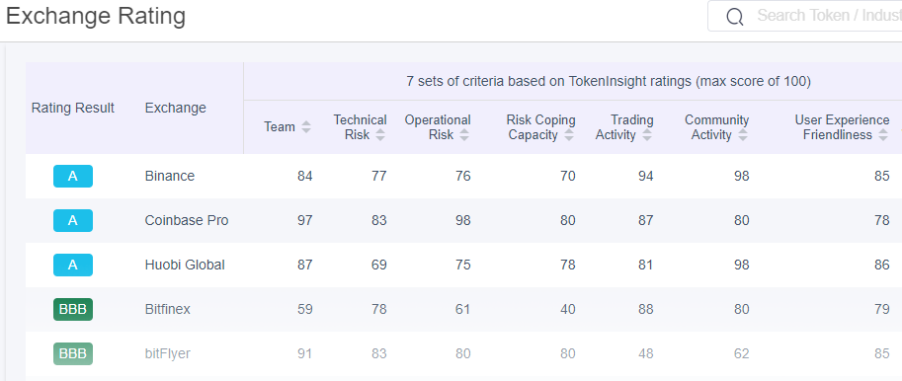Click the search magnifier icon
This screenshot has height=381, width=902.
[735, 17]
